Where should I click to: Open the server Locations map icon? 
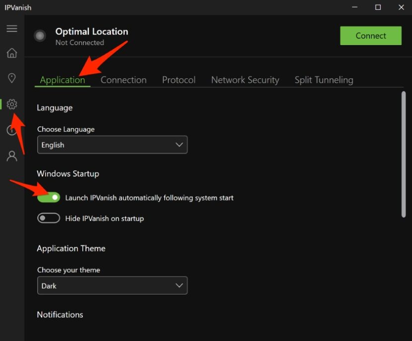tap(11, 78)
